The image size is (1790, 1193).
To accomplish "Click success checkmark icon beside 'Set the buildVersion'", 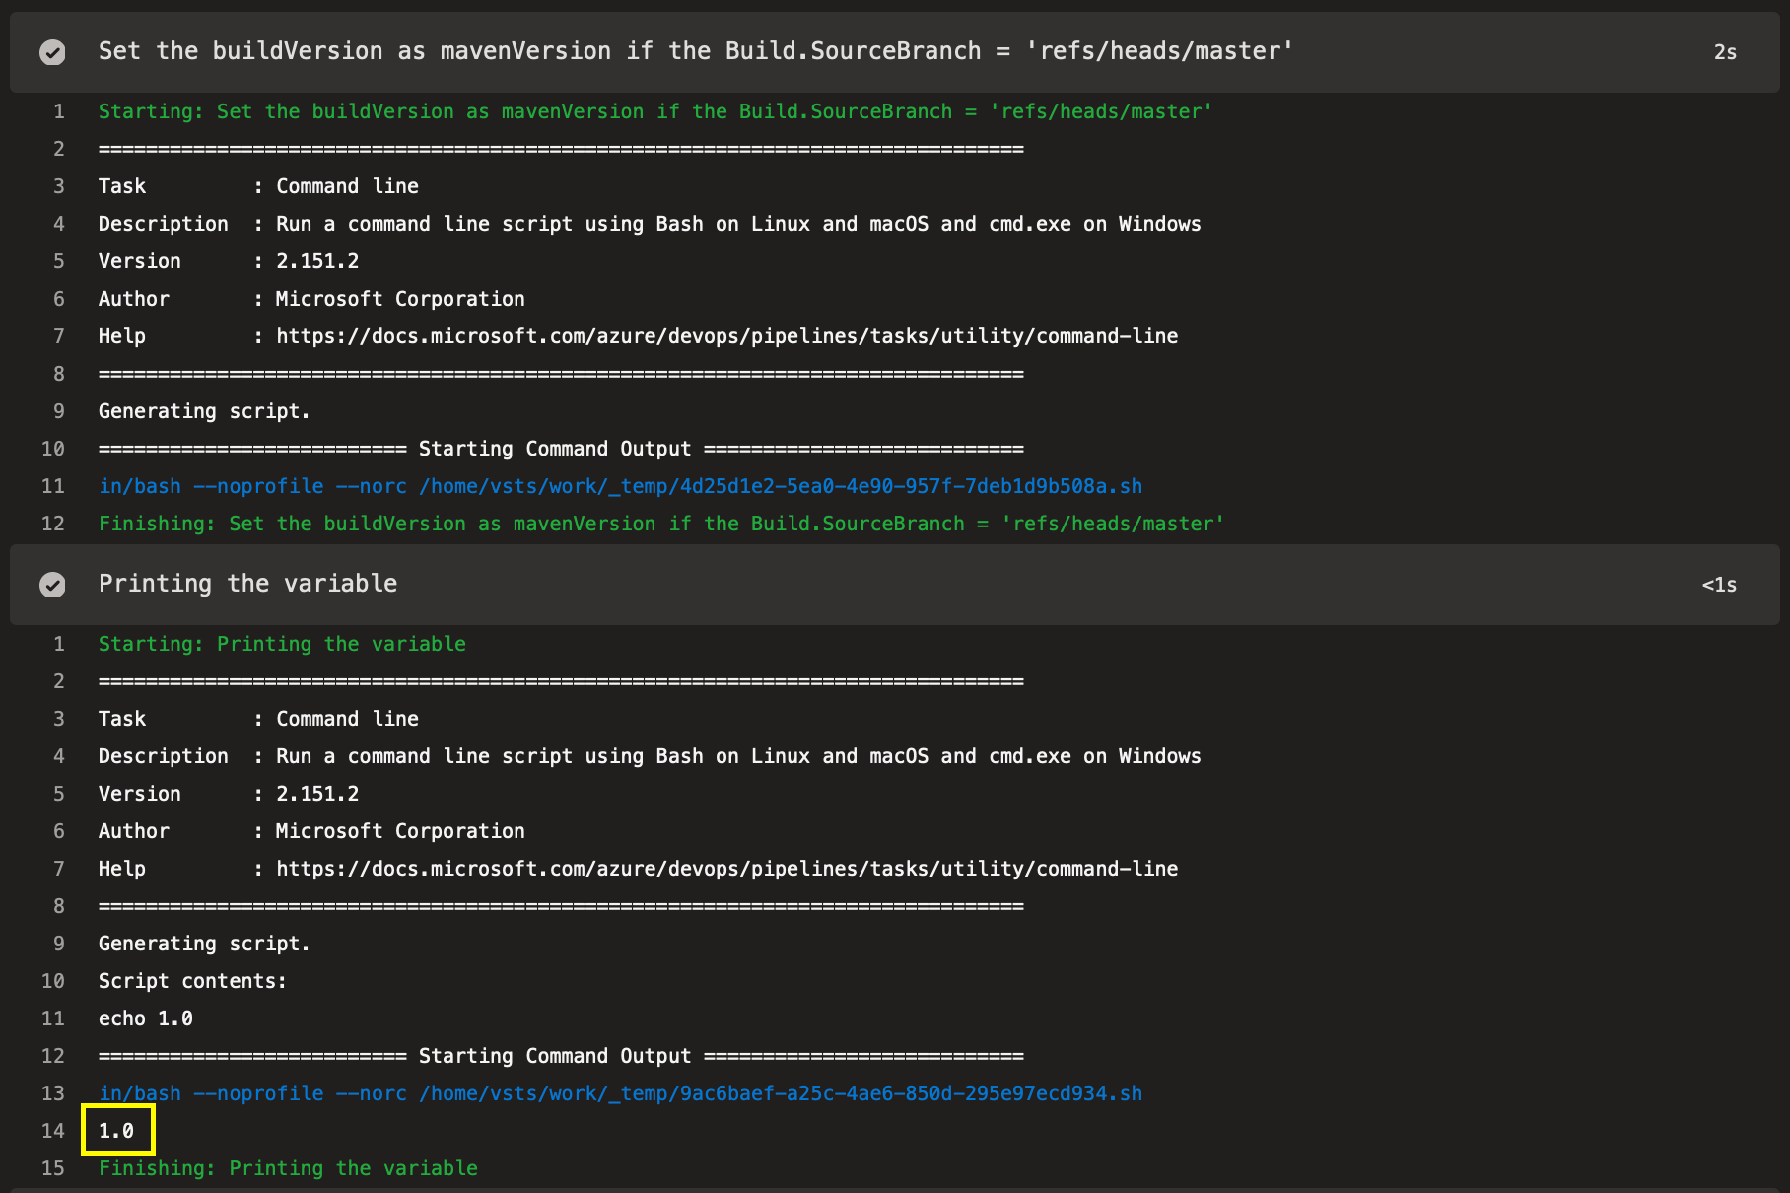I will click(52, 52).
